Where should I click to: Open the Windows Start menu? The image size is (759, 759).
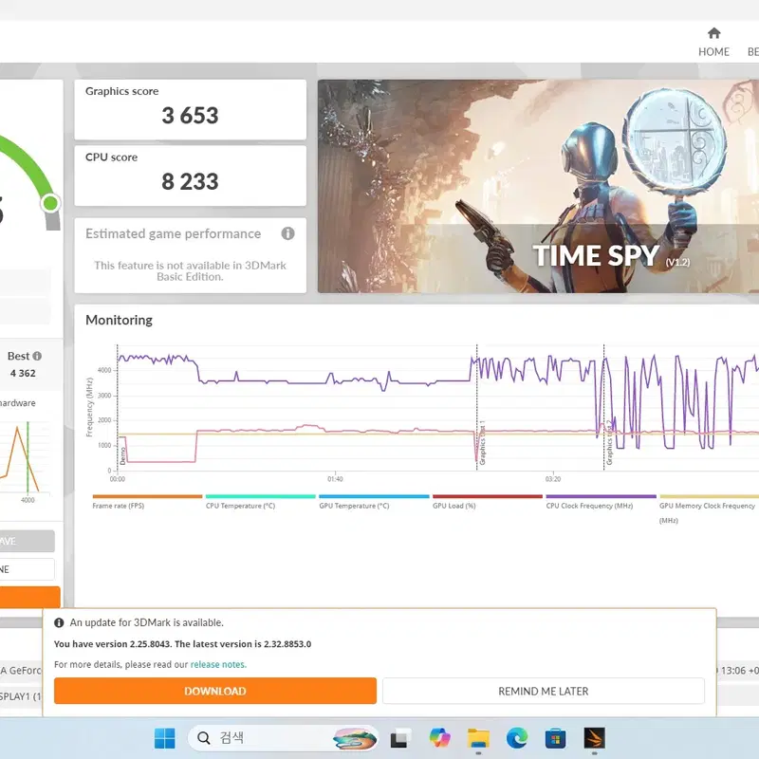164,738
